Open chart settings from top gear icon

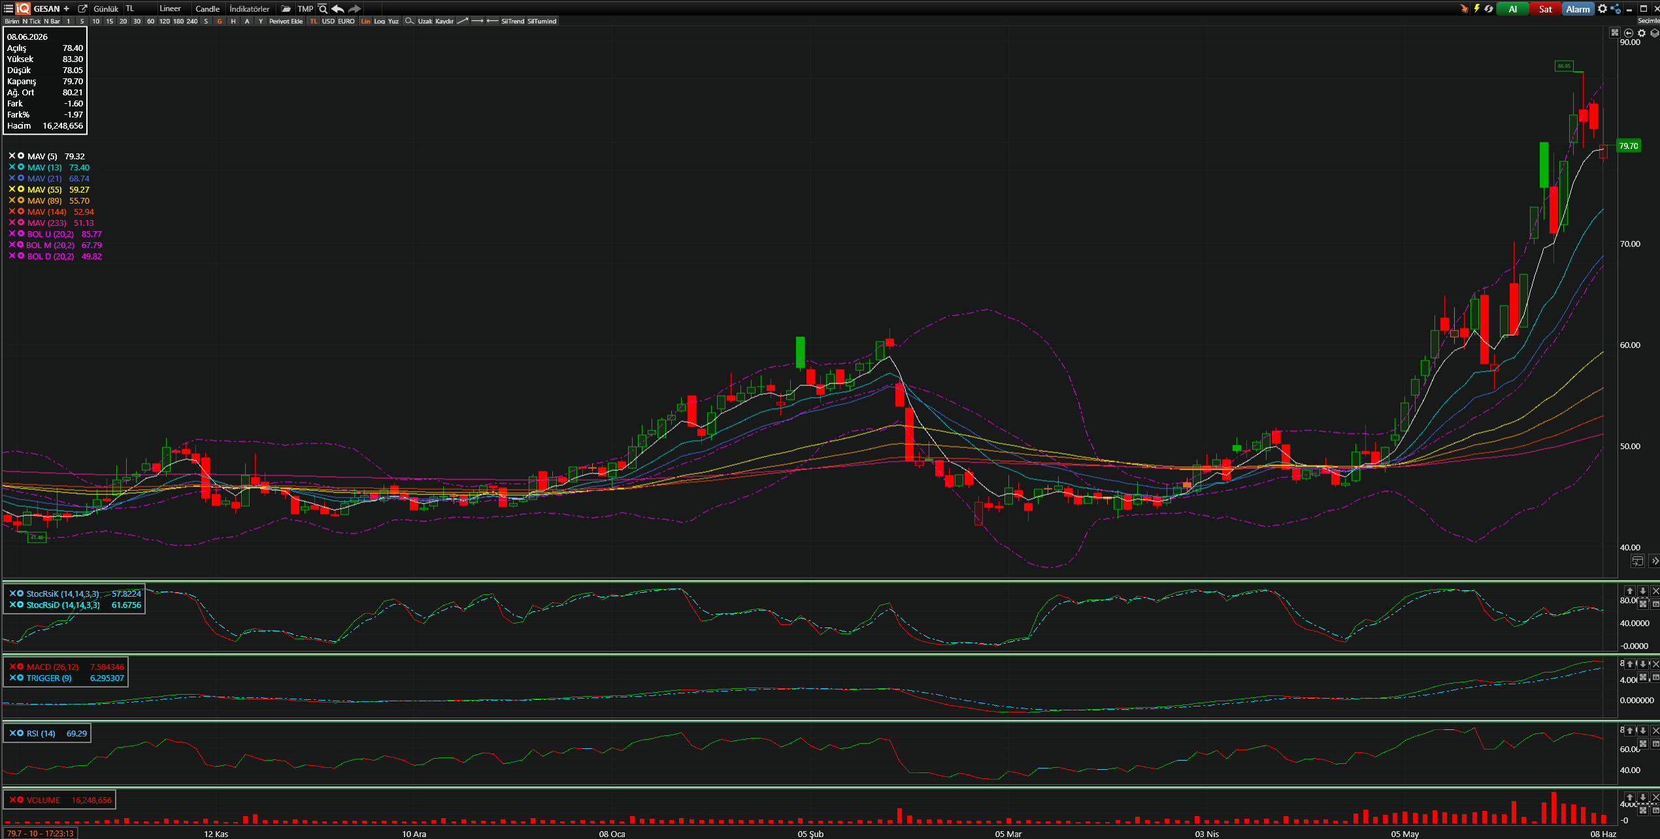1602,8
